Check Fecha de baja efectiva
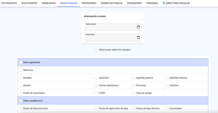Image resolution: width=218 pixels, height=113 pixels. coord(134,108)
